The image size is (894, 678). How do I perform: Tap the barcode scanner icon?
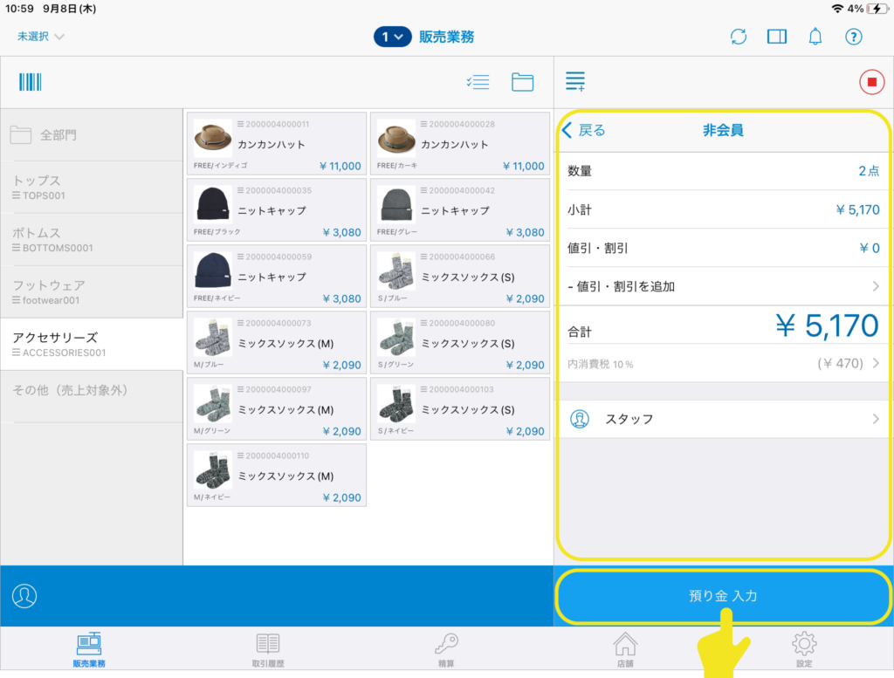31,82
